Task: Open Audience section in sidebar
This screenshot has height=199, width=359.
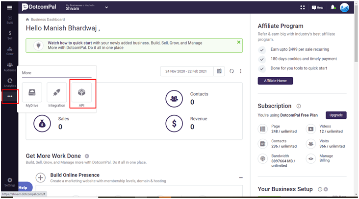Action: (10, 67)
